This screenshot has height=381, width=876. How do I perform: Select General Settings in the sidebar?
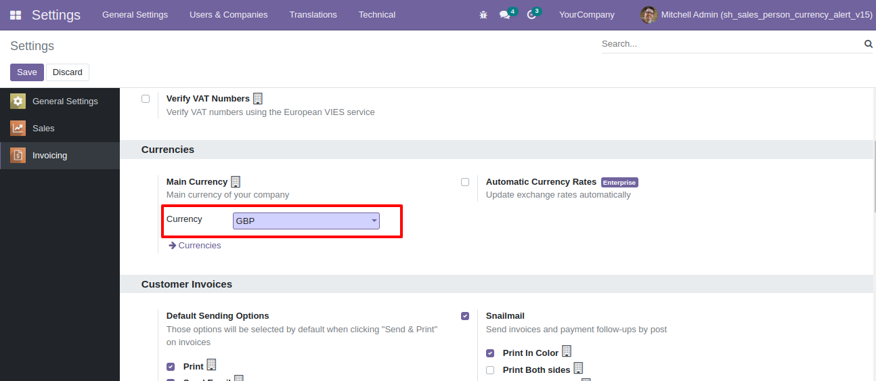coord(60,102)
